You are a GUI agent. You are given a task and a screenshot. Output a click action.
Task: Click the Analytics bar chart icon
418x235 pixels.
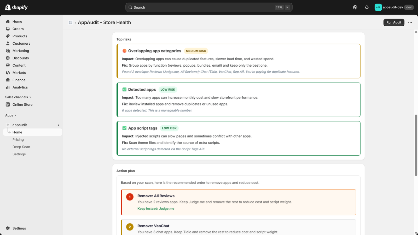[8, 87]
